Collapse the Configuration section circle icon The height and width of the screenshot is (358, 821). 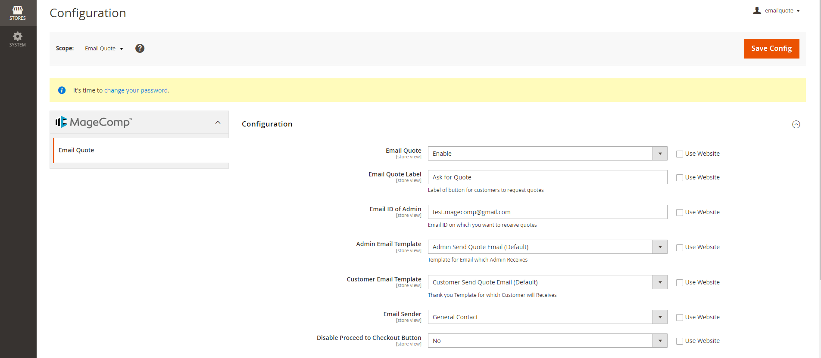pos(796,124)
